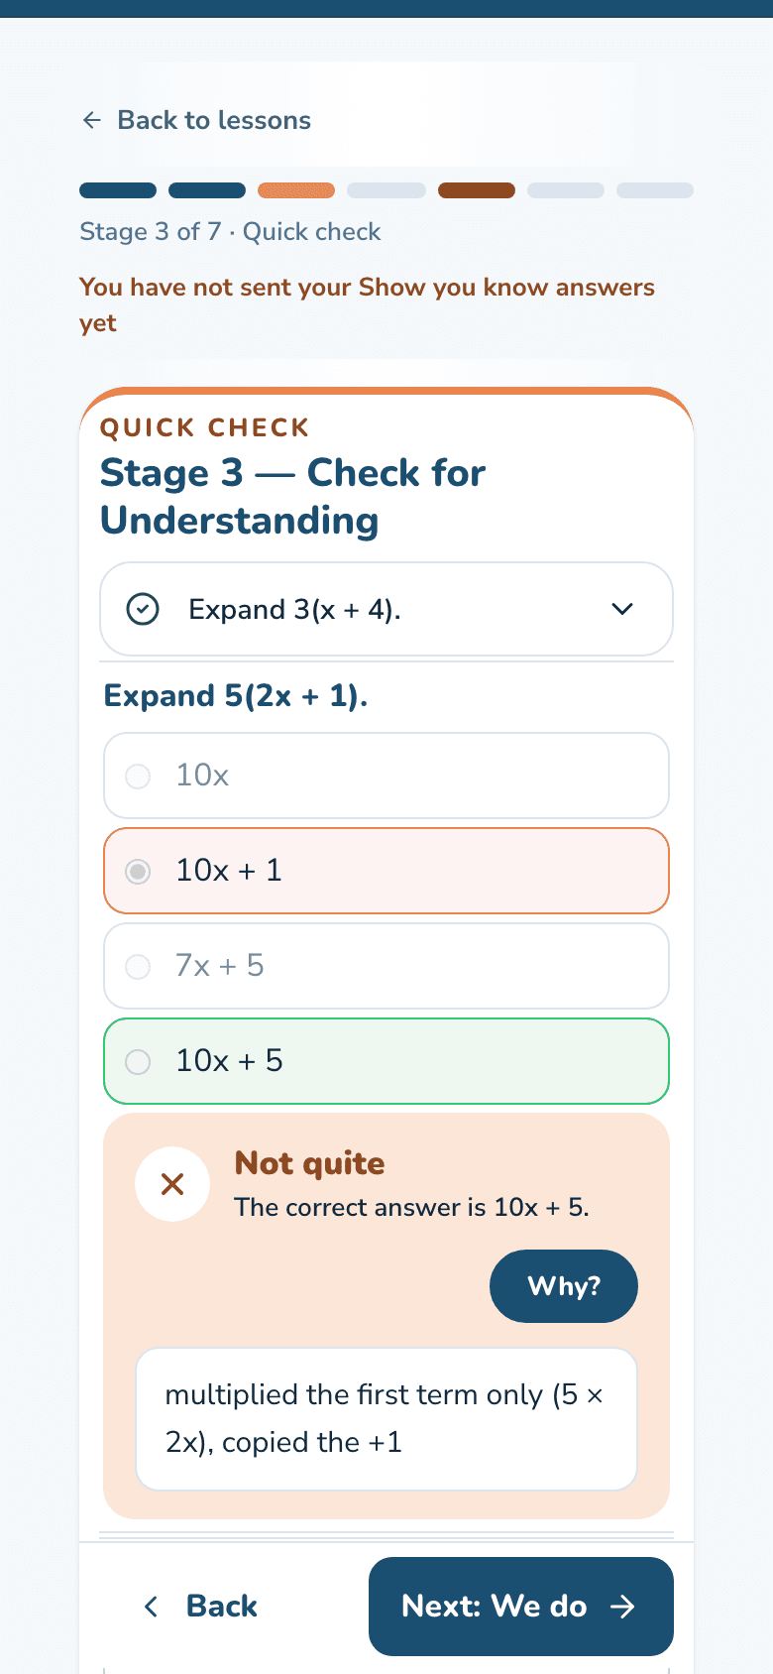Click the Next: We do button
The image size is (773, 1674).
click(x=521, y=1607)
